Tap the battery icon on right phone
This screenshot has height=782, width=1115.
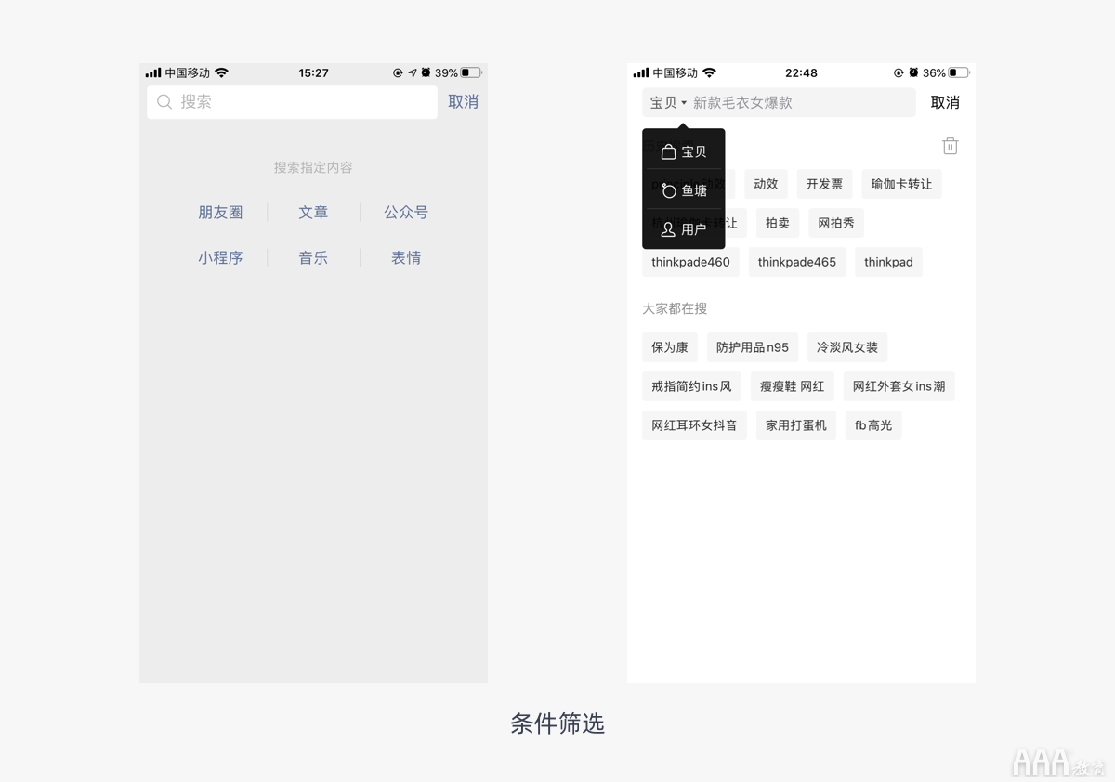pos(959,72)
